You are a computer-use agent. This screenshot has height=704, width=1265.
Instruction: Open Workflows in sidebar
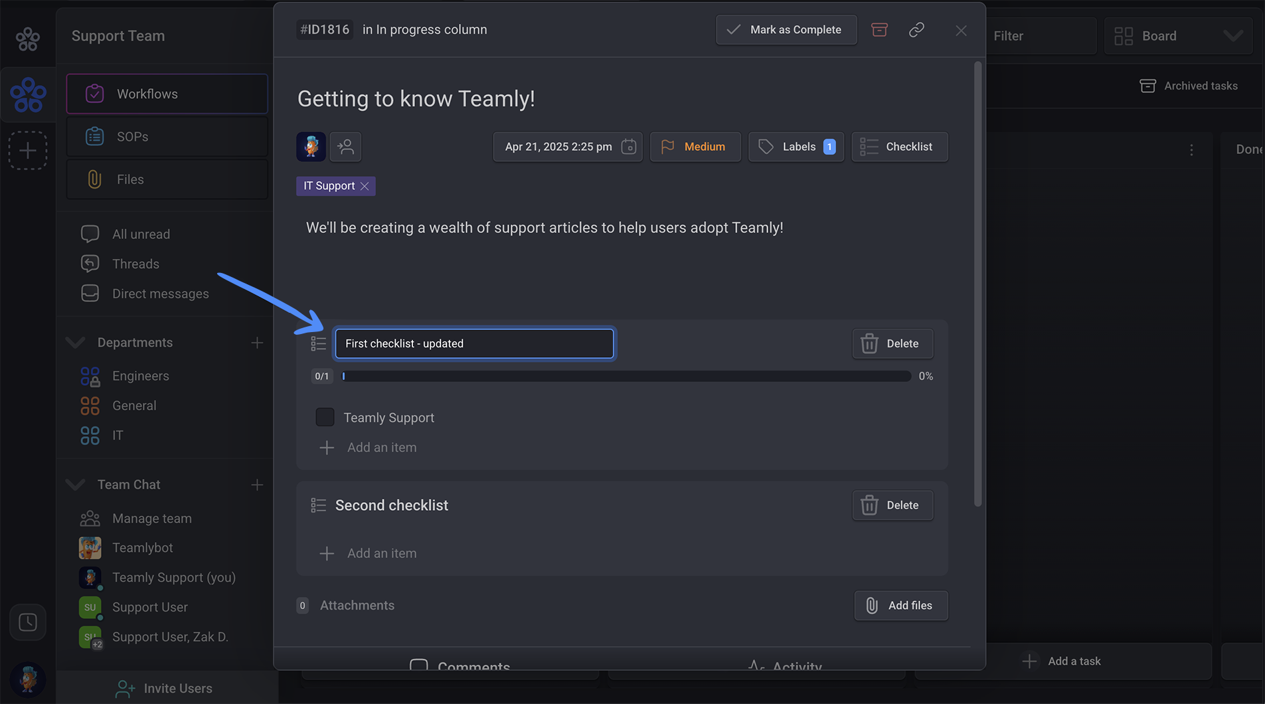[x=167, y=94]
